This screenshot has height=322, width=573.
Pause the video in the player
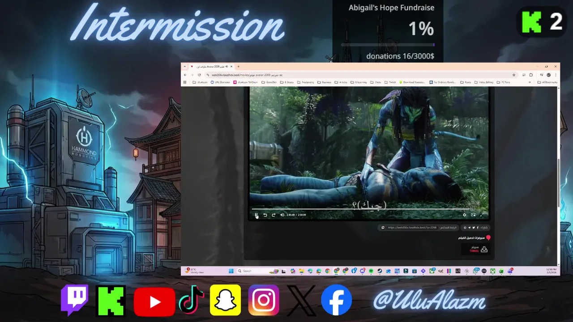pos(257,215)
